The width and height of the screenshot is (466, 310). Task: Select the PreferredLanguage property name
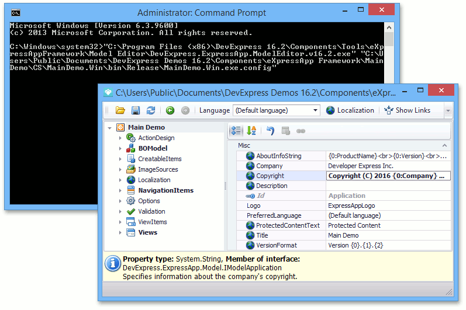pyautogui.click(x=274, y=215)
